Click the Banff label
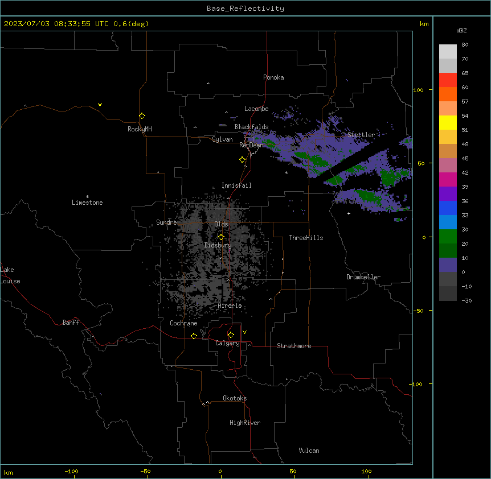The image size is (491, 479). click(x=71, y=323)
